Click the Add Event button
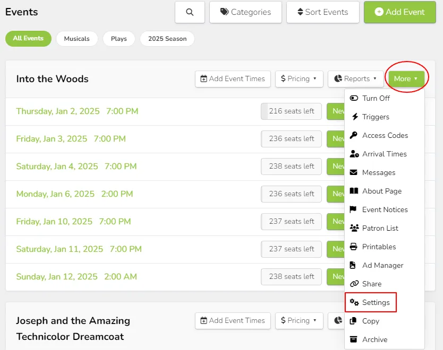The height and width of the screenshot is (350, 443). [400, 12]
